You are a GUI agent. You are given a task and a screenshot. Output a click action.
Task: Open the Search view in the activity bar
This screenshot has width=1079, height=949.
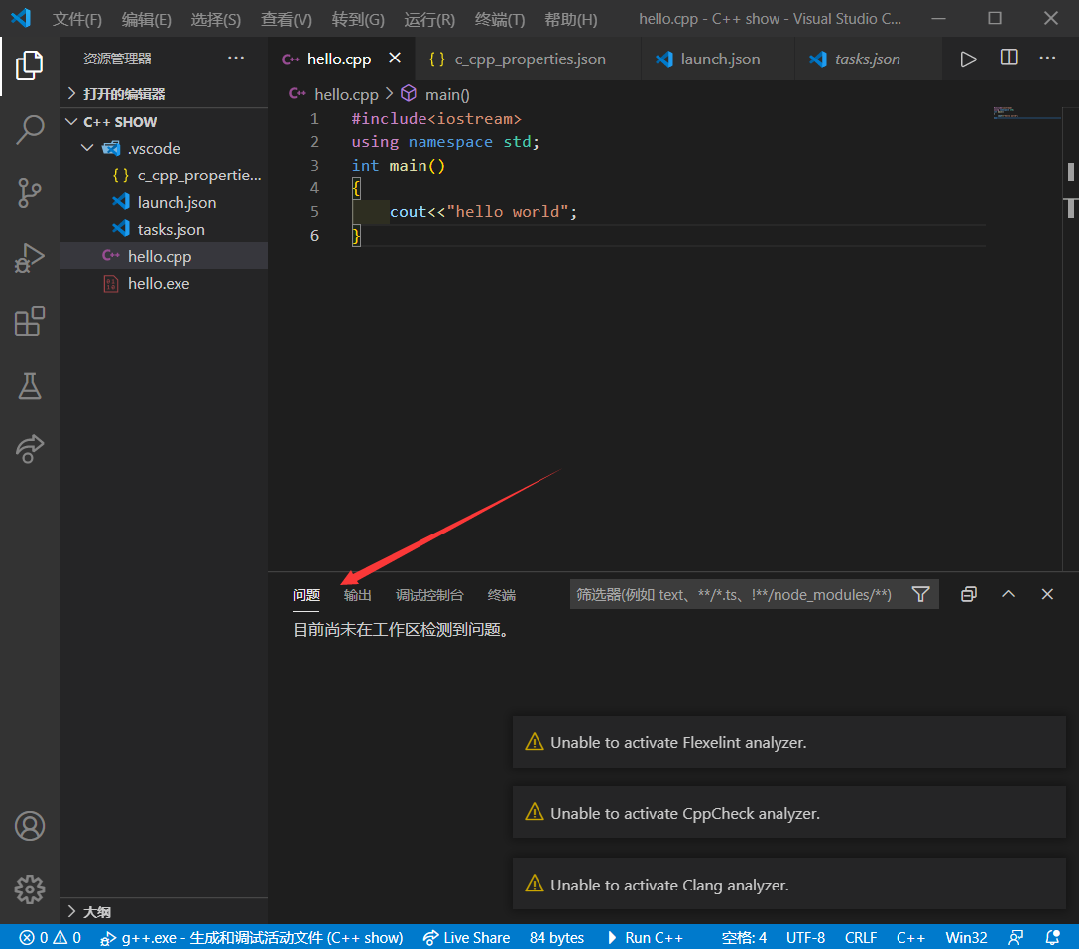pyautogui.click(x=30, y=129)
